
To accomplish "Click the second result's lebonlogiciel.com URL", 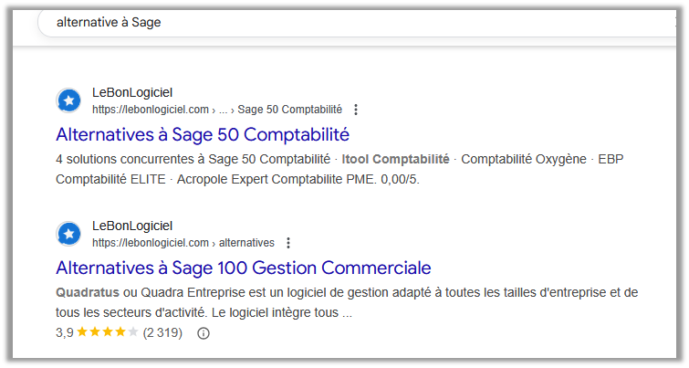I will [x=151, y=243].
